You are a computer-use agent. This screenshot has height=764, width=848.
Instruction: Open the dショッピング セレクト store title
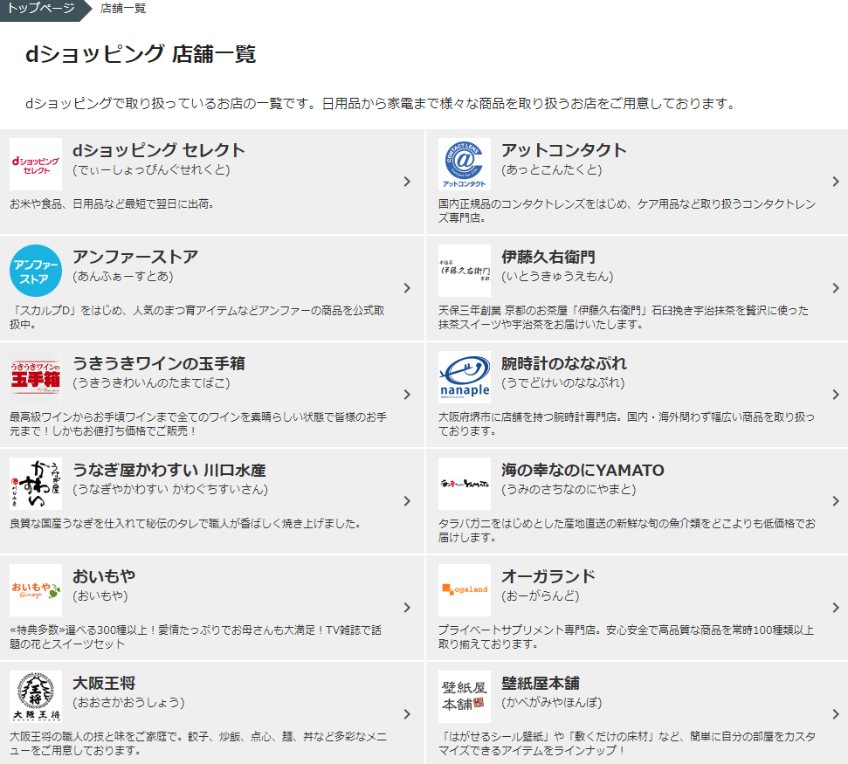coord(158,150)
